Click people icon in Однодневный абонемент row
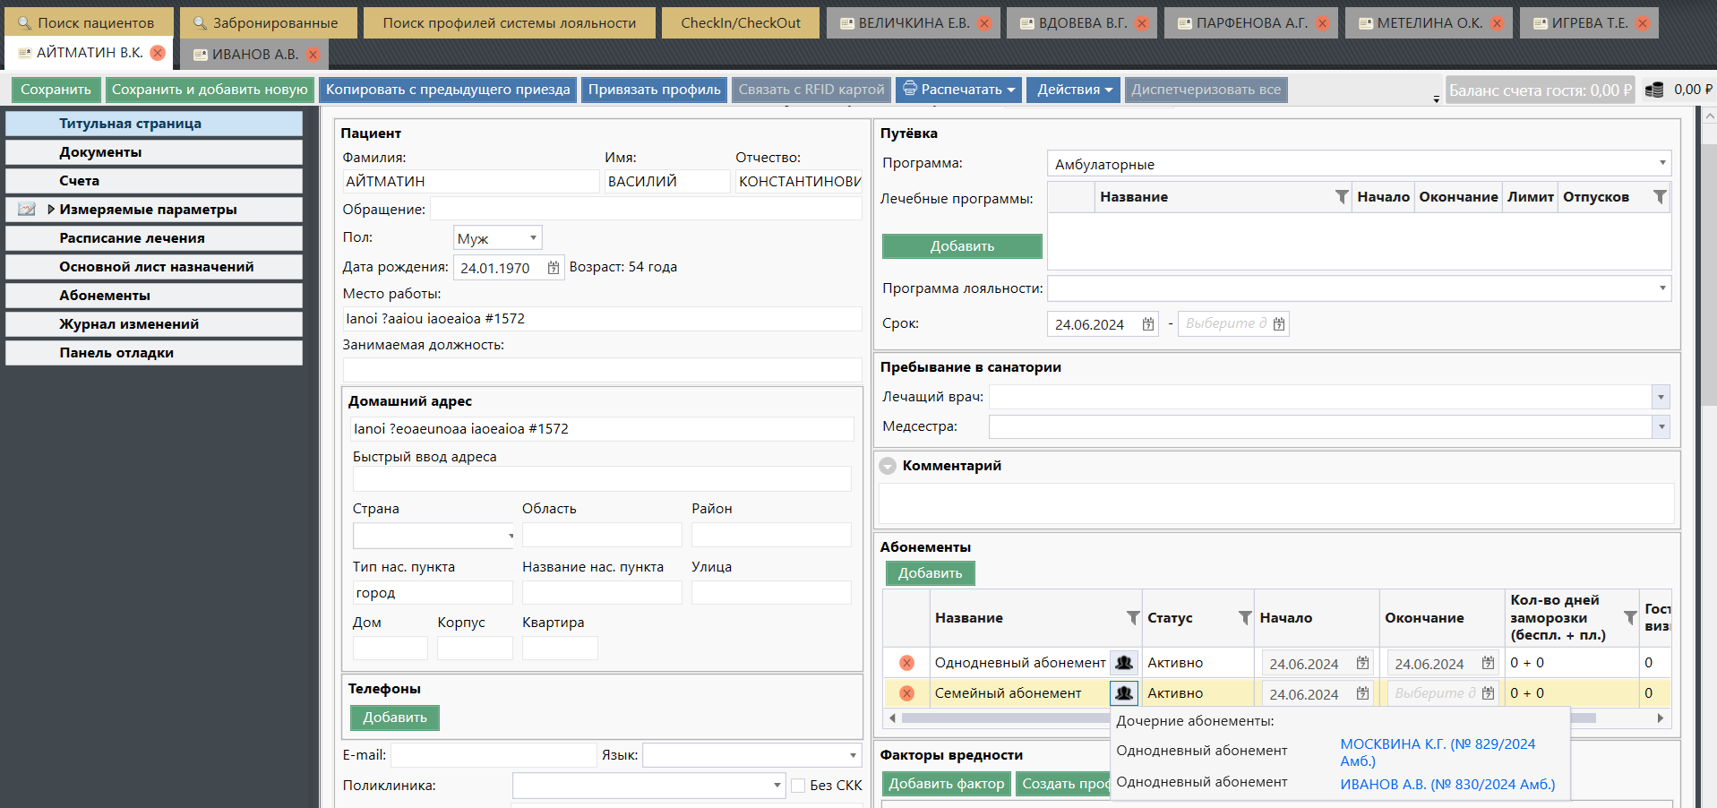1717x808 pixels. click(x=1123, y=663)
